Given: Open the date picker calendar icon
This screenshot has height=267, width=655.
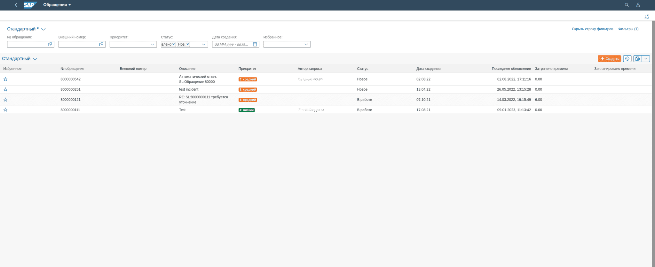Looking at the screenshot, I should pos(255,44).
